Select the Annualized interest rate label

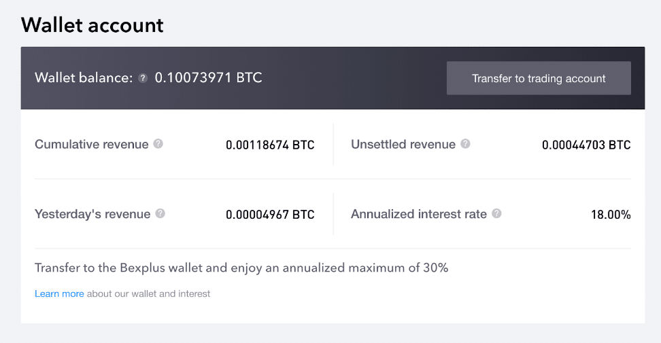419,214
